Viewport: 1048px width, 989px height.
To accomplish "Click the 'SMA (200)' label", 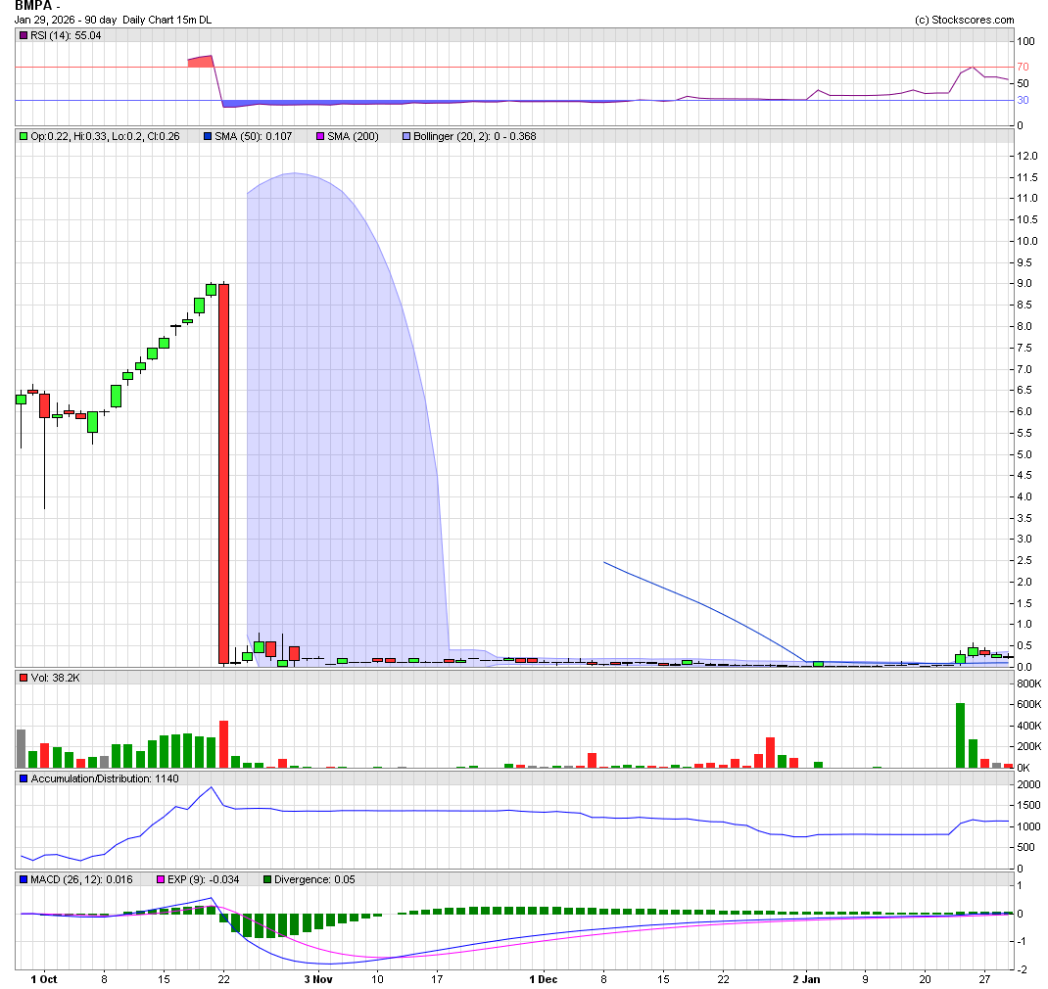I will 353,136.
